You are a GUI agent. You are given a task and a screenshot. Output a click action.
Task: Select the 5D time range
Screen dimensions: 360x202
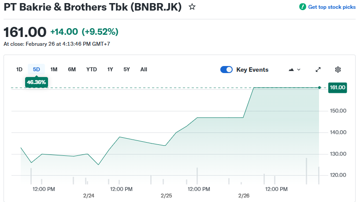pyautogui.click(x=37, y=70)
